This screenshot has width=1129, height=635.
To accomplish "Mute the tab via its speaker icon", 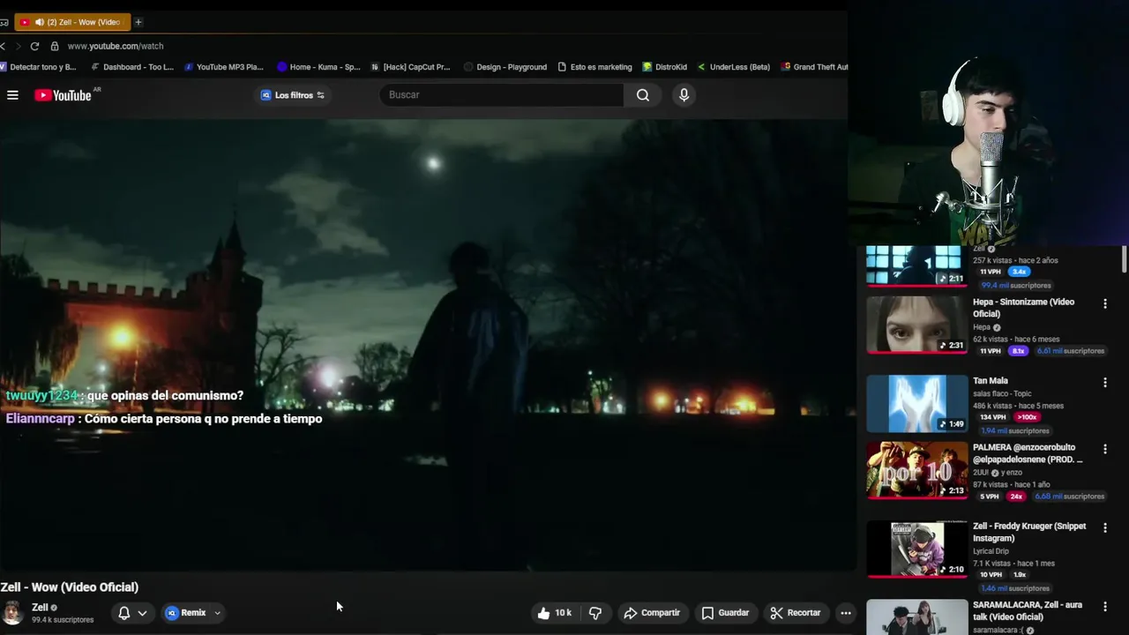I will pos(39,22).
